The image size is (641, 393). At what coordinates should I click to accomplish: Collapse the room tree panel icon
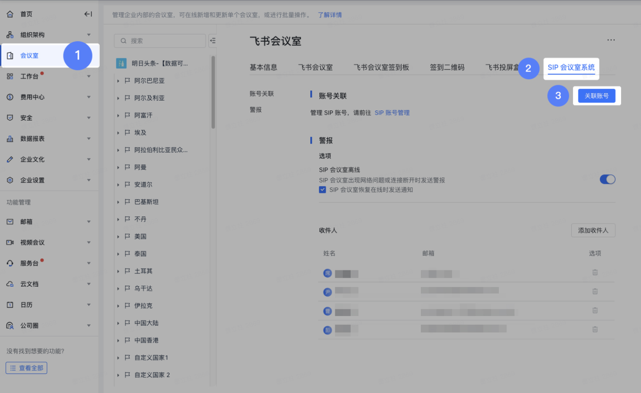tap(213, 41)
